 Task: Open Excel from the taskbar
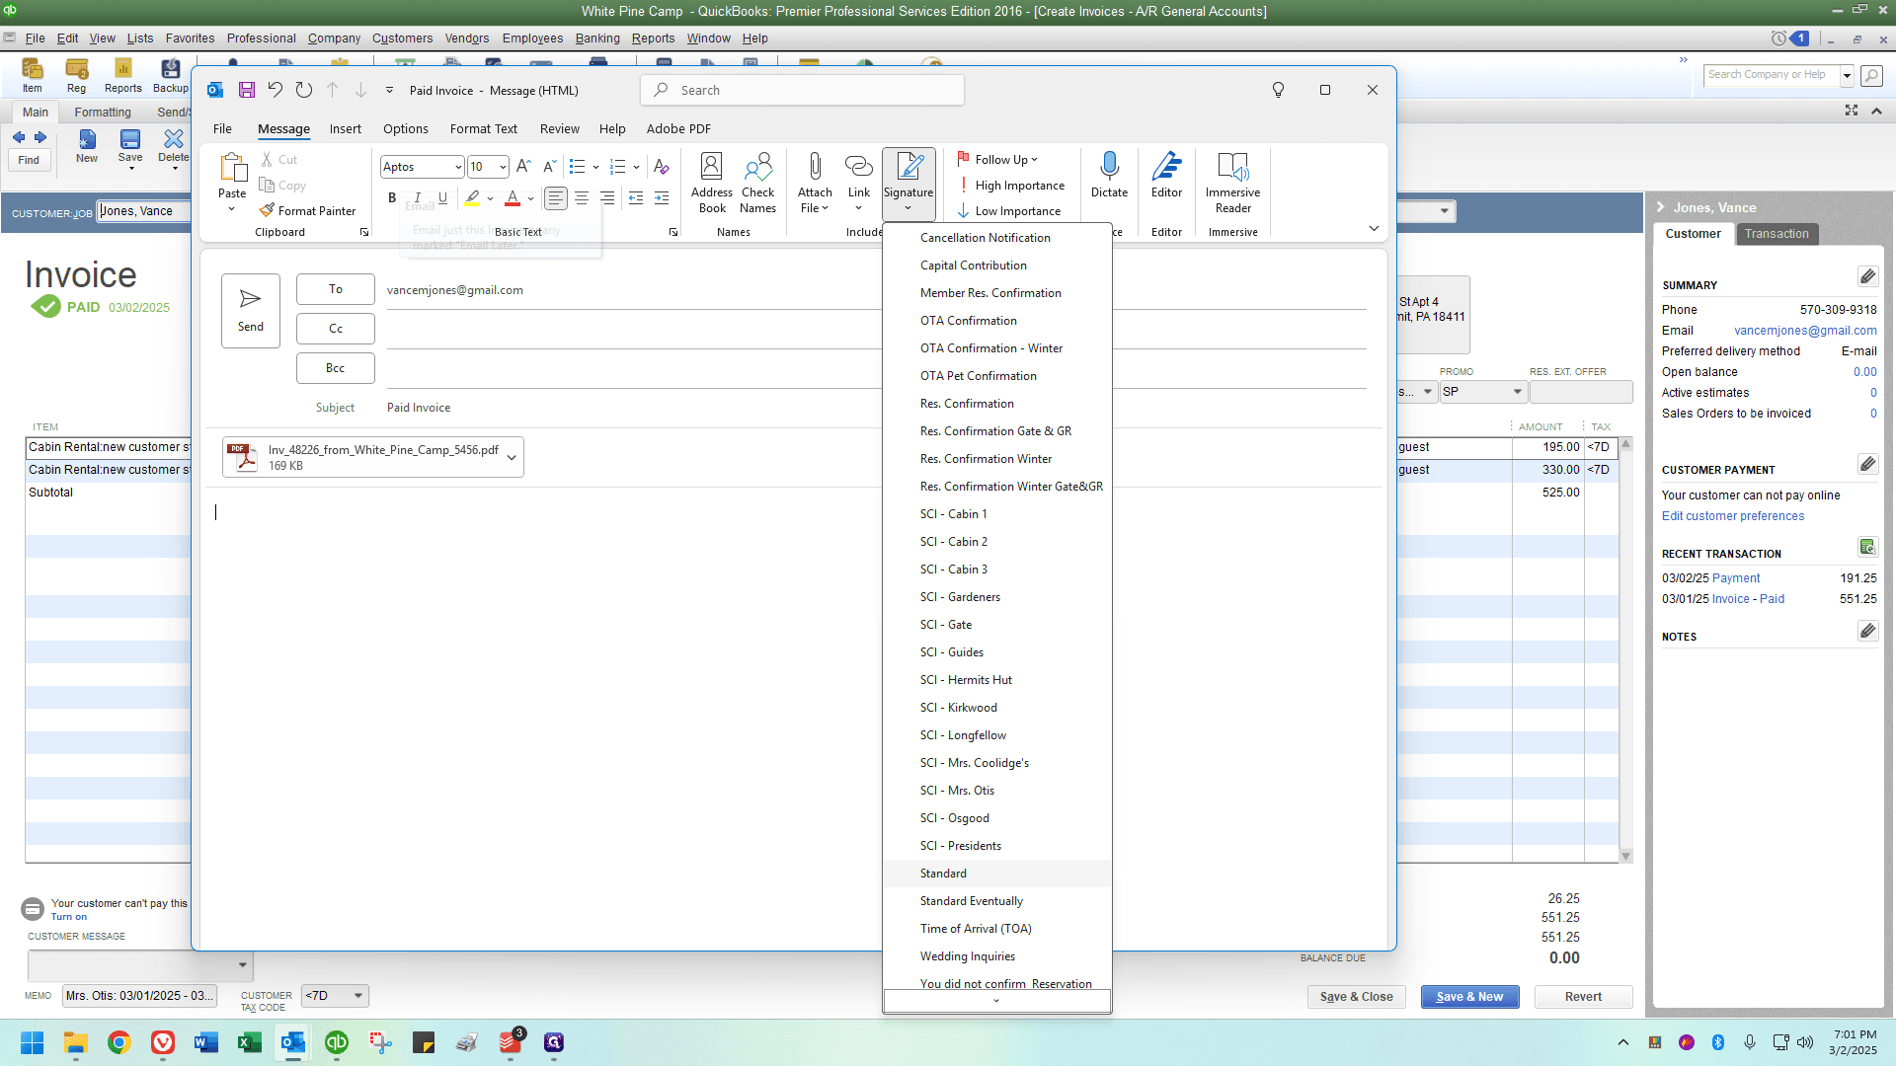(250, 1042)
